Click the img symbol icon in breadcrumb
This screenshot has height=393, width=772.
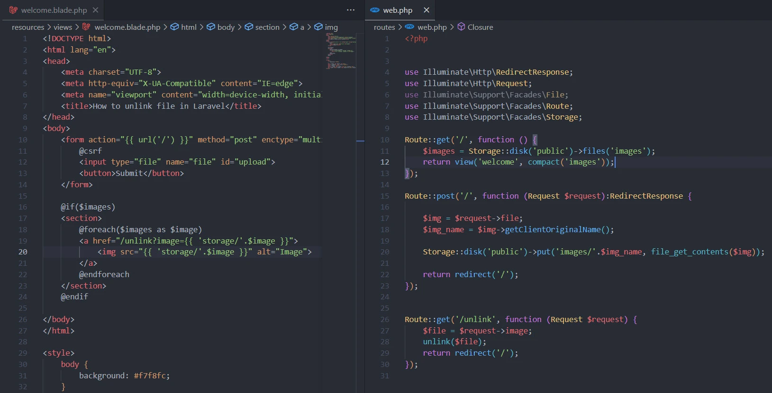point(318,27)
